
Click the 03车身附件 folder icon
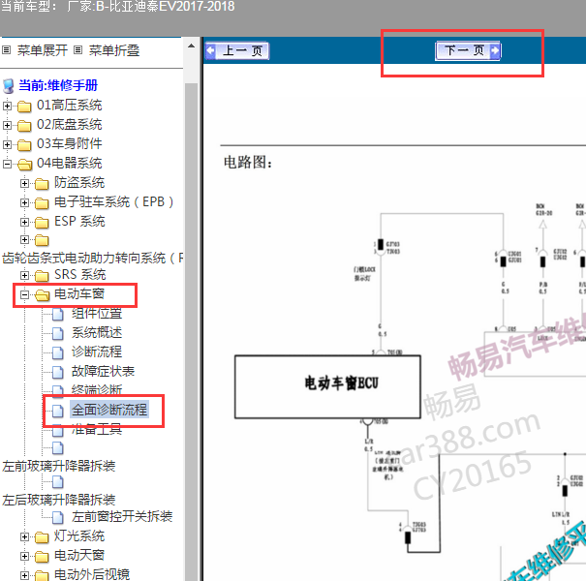point(24,145)
